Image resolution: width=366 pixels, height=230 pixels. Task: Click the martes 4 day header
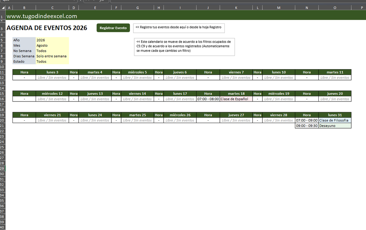point(95,72)
